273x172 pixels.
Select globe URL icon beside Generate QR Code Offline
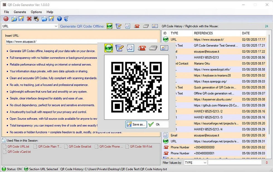tap(109, 26)
